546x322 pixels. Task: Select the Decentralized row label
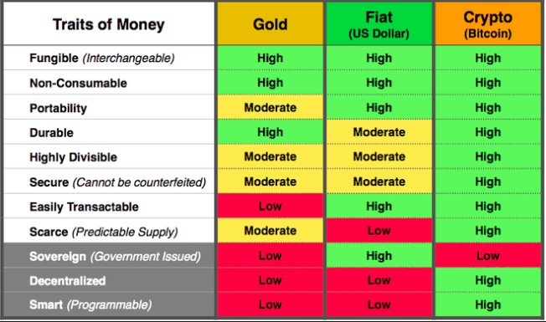[x=68, y=281]
